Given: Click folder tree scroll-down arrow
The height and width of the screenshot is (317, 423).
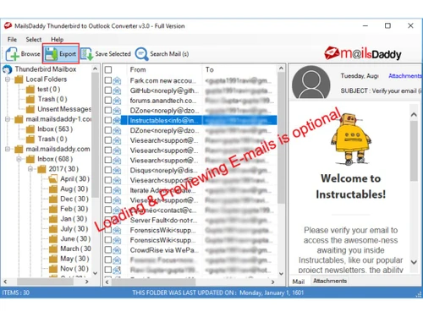Looking at the screenshot, I should pos(96,273).
